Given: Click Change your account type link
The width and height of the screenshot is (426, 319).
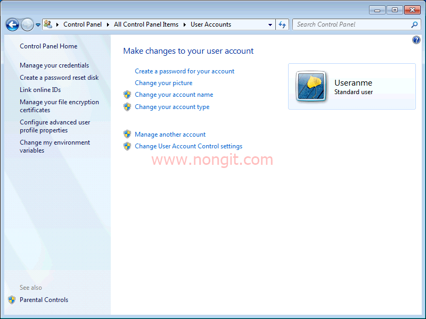Looking at the screenshot, I should point(172,107).
